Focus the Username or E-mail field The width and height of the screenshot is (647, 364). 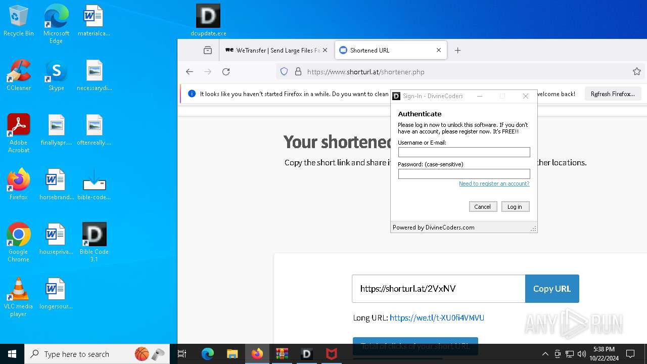464,152
